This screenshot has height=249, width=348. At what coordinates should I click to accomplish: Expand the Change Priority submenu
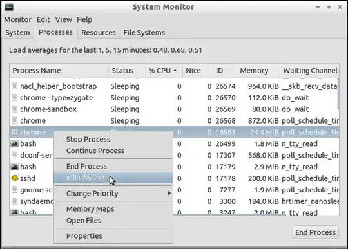[113, 194]
